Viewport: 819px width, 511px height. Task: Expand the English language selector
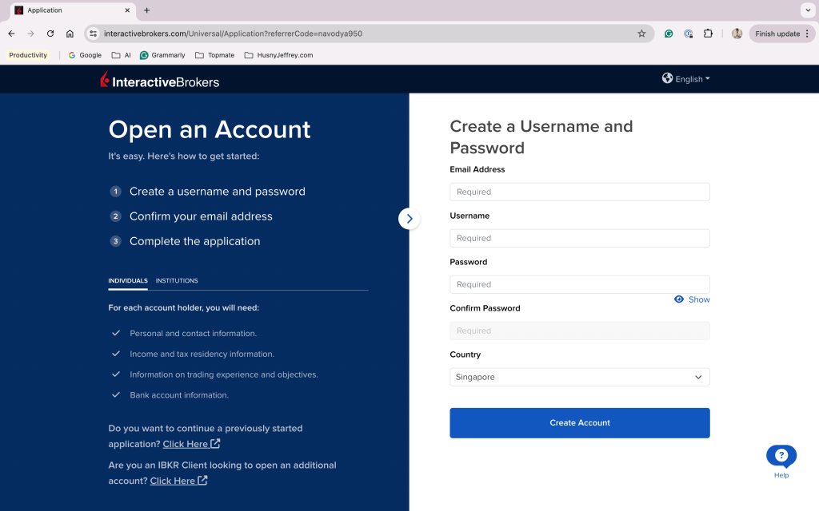coord(685,79)
